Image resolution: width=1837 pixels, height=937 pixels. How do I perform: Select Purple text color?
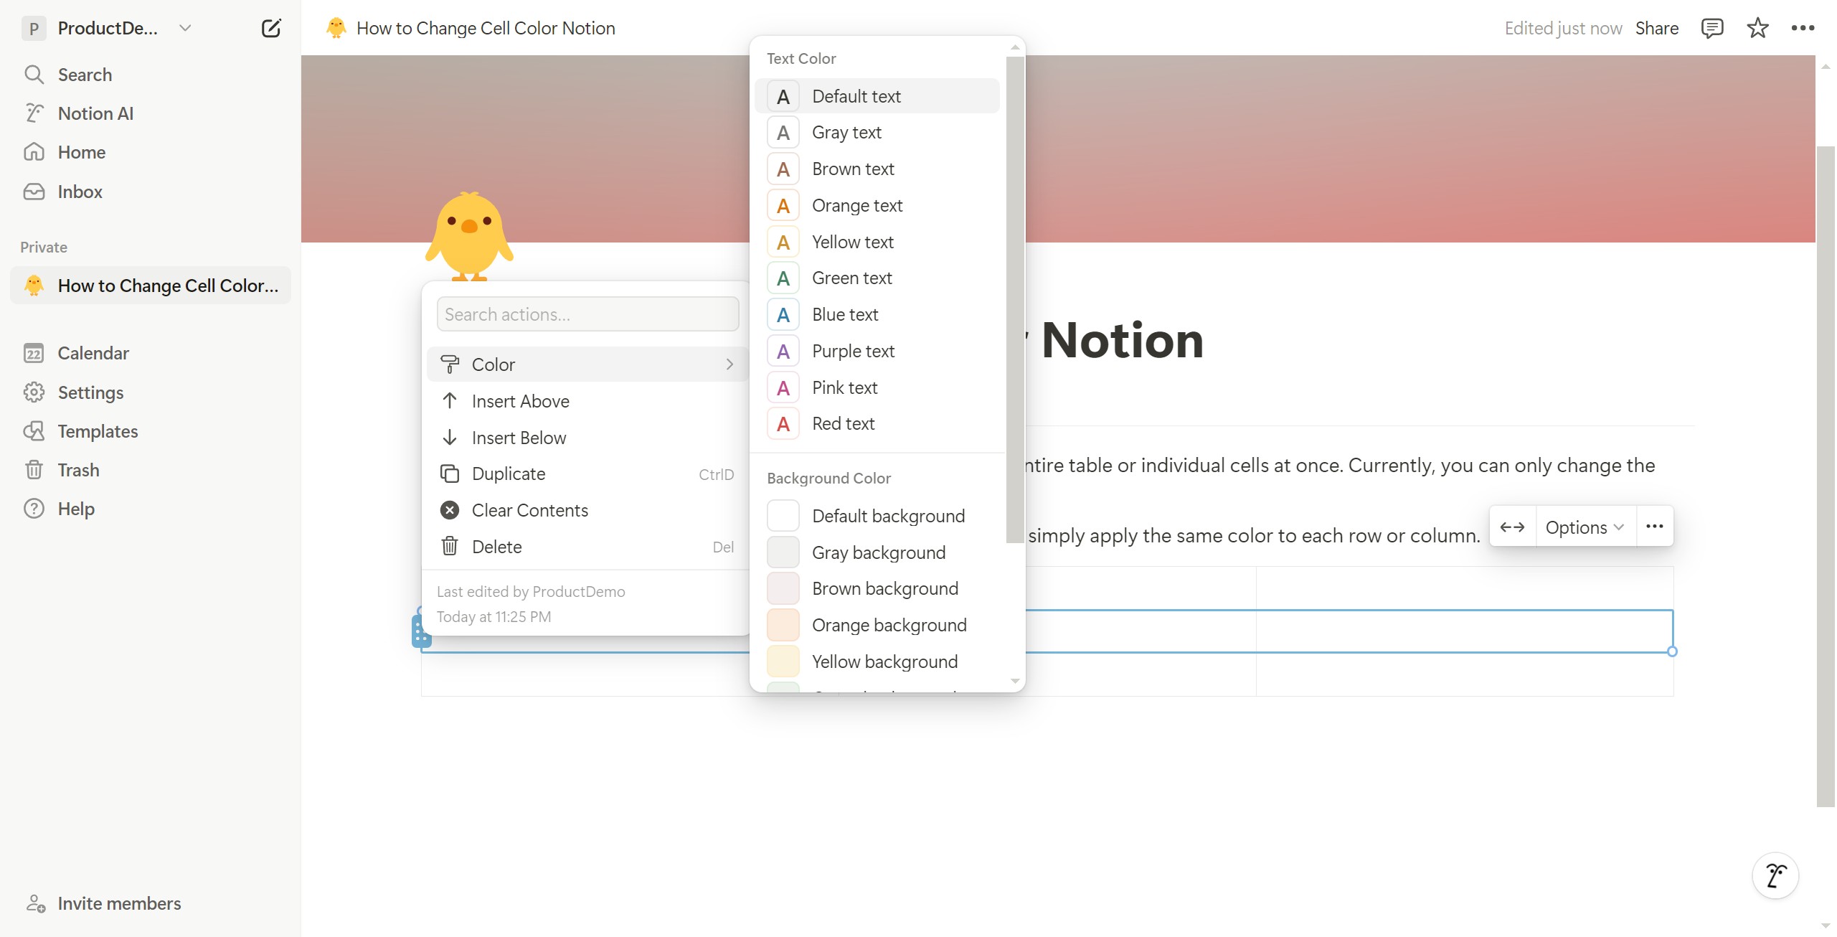pyautogui.click(x=877, y=352)
